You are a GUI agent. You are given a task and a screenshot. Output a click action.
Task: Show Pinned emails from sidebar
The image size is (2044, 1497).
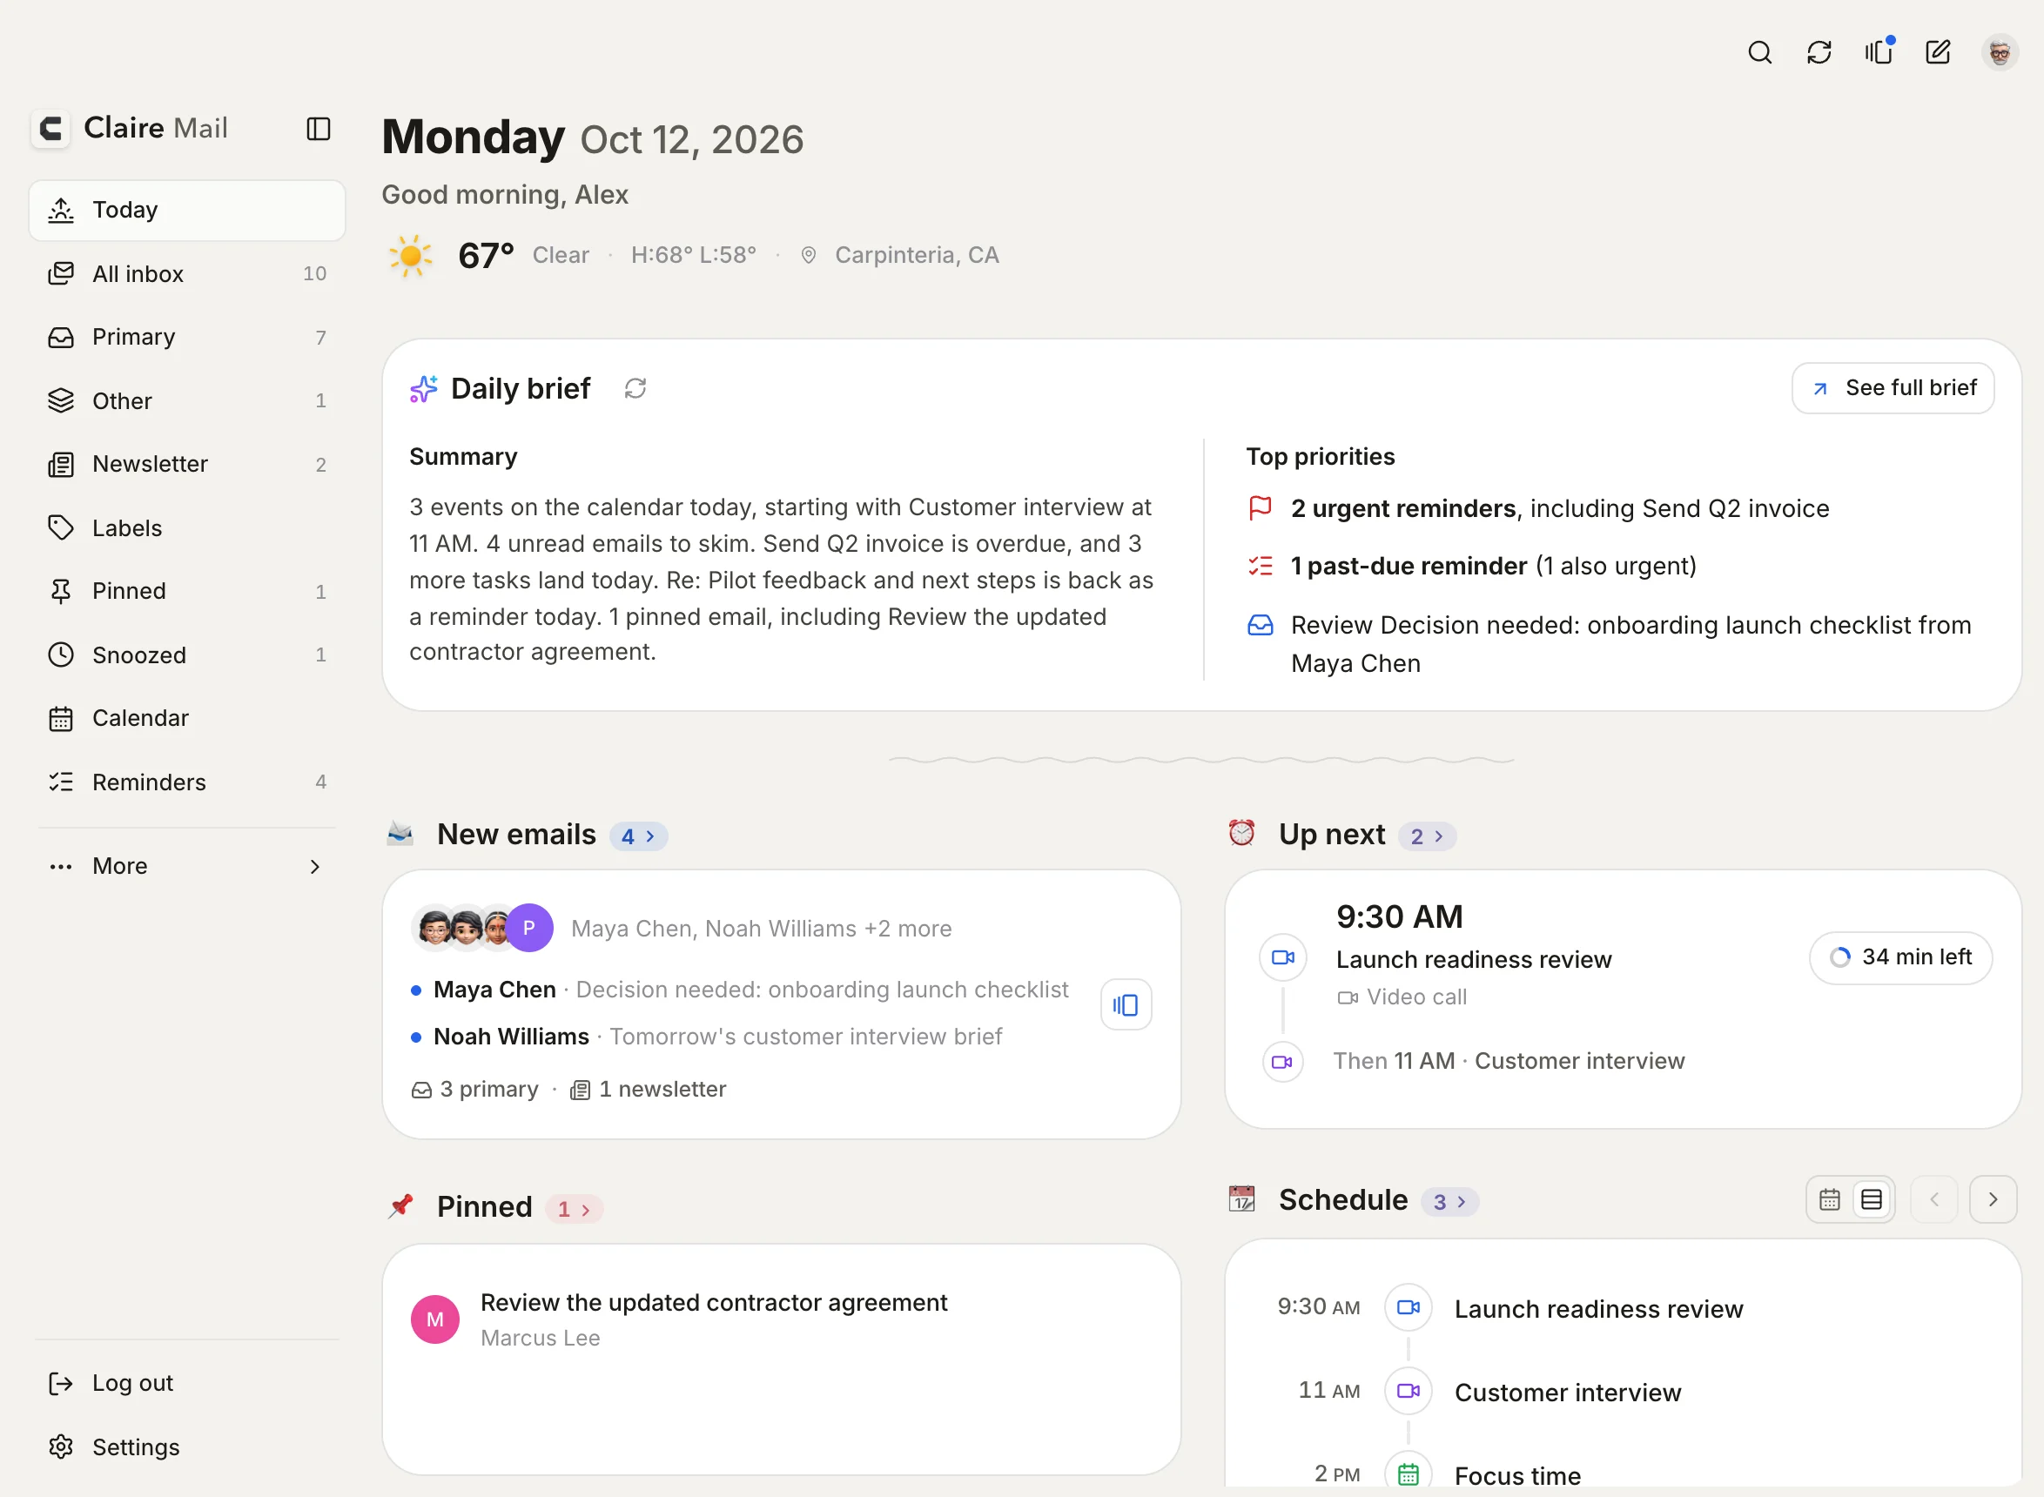(186, 591)
